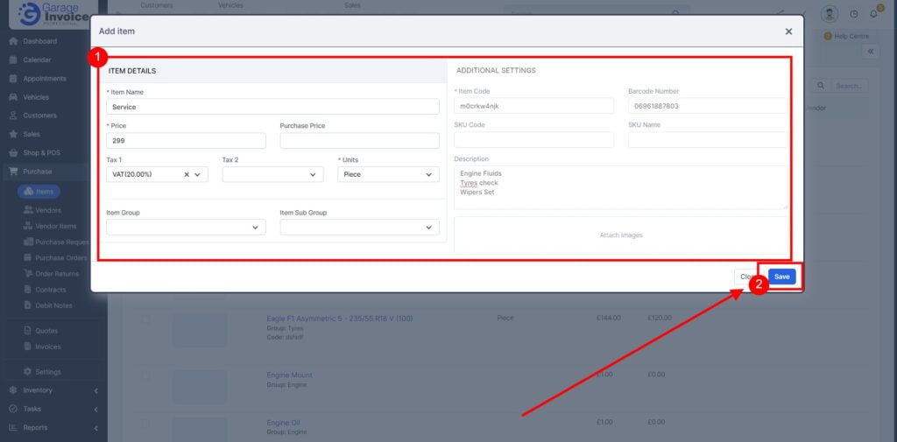The height and width of the screenshot is (442, 897).
Task: Check the Eagle F1 Asymmetric row checkbox
Action: [x=145, y=320]
